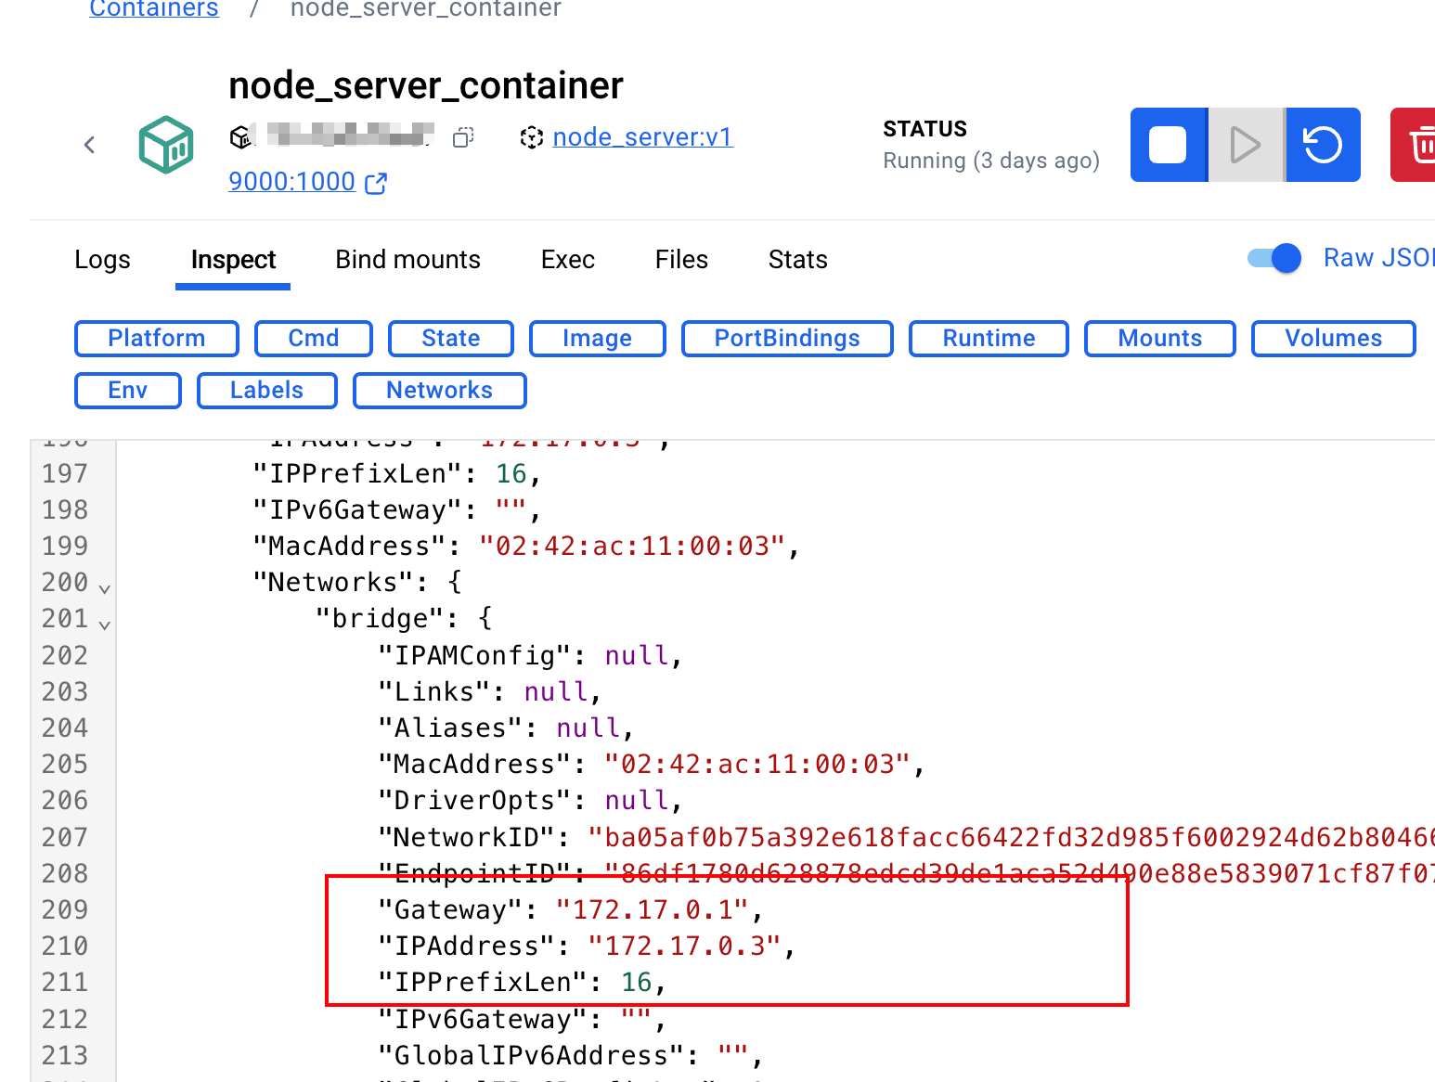
Task: Click the greyed-out Start play button
Action: point(1246,145)
